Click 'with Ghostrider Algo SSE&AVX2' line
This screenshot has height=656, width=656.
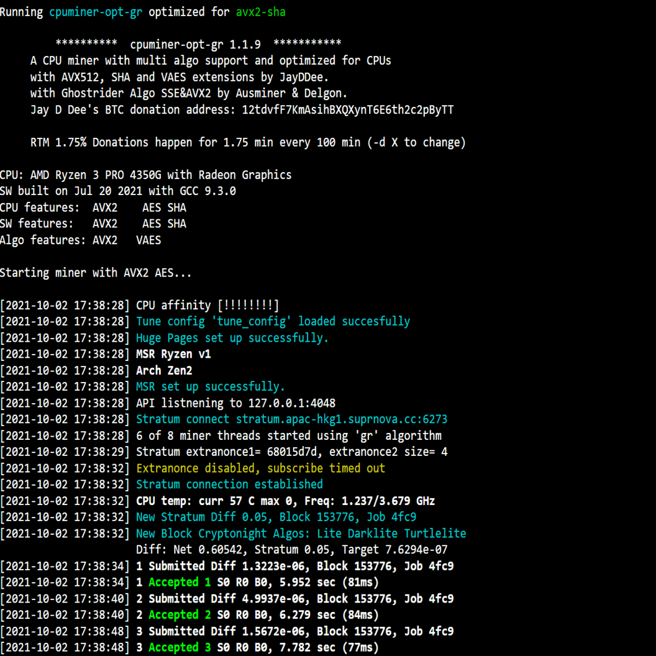[x=189, y=93]
